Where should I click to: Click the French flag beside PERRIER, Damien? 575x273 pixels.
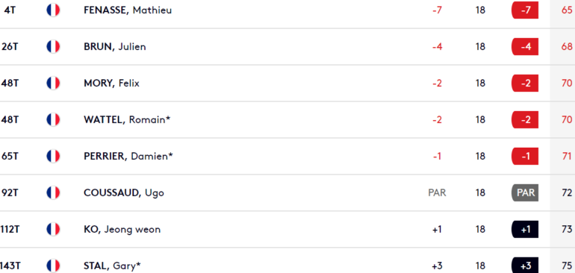point(53,156)
